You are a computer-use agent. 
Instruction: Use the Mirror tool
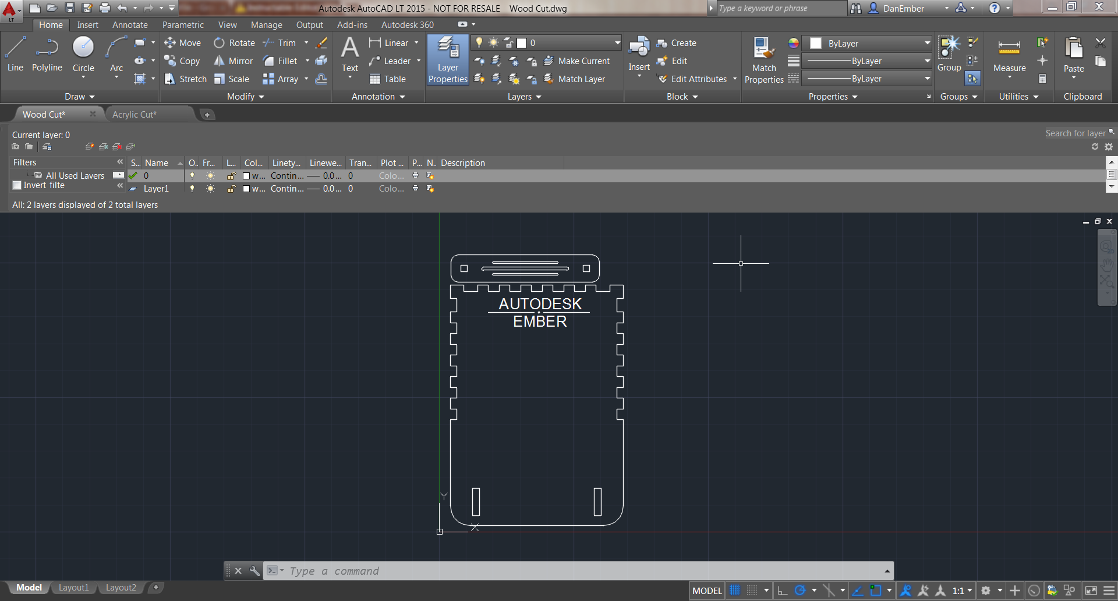pos(233,61)
